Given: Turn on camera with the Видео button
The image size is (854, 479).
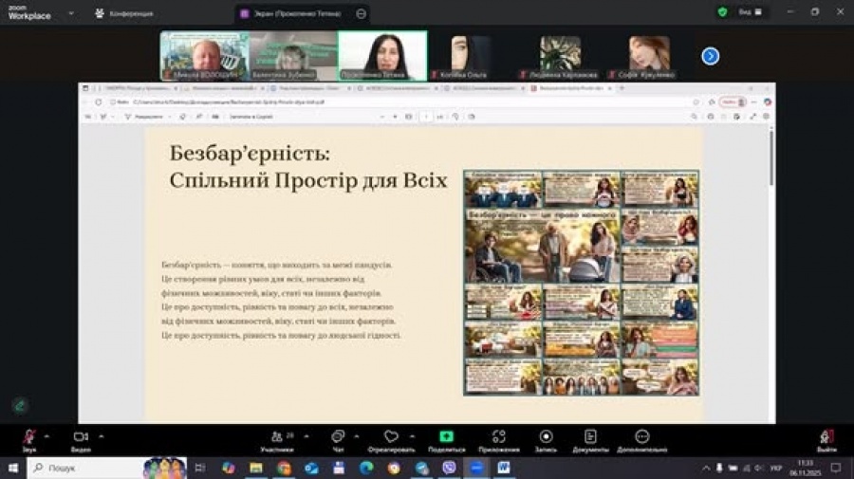Looking at the screenshot, I should 81,437.
